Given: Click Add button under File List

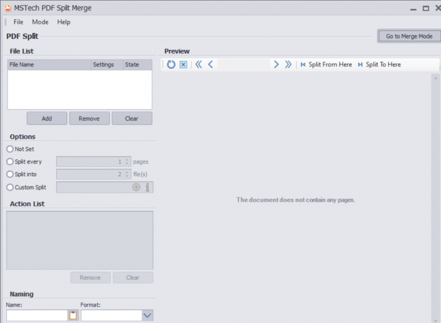Looking at the screenshot, I should pyautogui.click(x=47, y=118).
